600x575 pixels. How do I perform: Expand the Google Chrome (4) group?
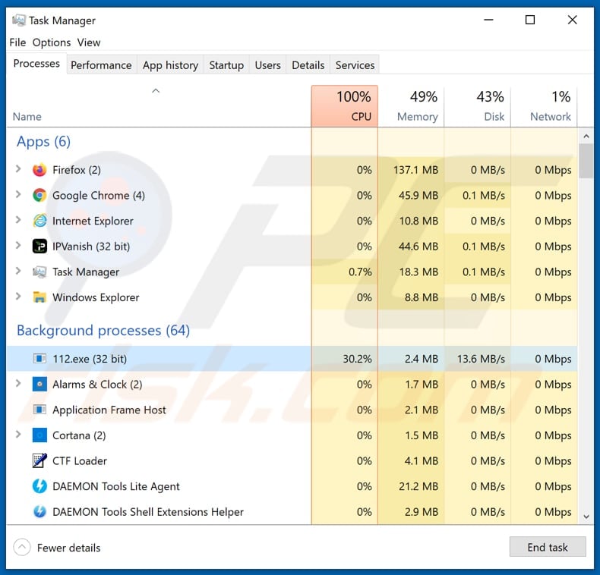17,194
